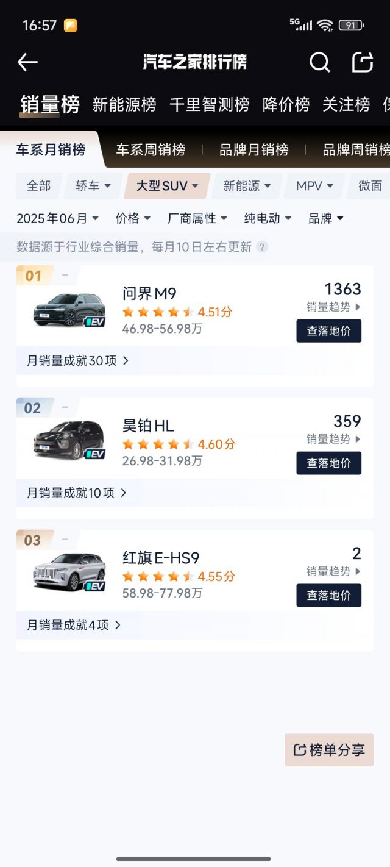Screen dimensions: 390x867
Task: Tap 查落地价 for 问界 M9
Action: (329, 331)
